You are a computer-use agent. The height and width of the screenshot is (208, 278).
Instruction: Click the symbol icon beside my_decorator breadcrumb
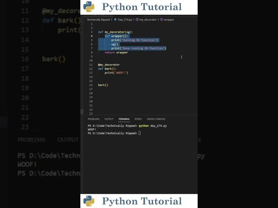(137, 19)
